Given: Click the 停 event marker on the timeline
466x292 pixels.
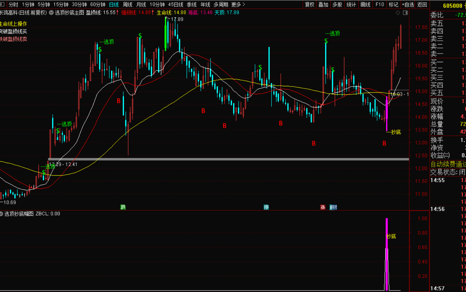Looking at the screenshot, I should click(x=266, y=207).
